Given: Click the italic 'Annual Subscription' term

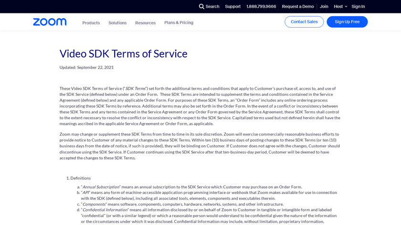Looking at the screenshot, I should pos(101,187).
